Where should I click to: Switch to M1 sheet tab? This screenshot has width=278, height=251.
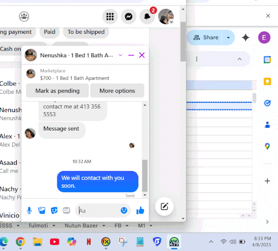click(x=142, y=225)
